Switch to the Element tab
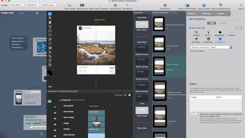 [x=207, y=13]
